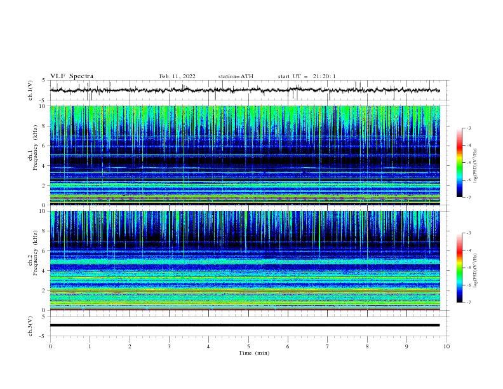Click the ch.1 voltage waveform trace

[245, 90]
